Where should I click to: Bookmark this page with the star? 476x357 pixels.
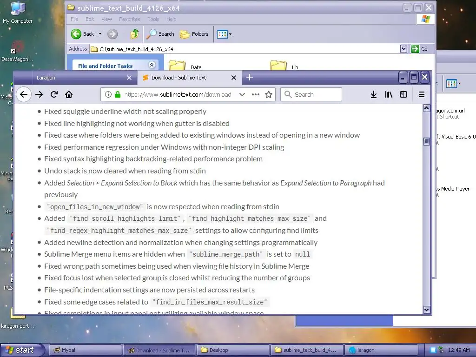click(269, 94)
